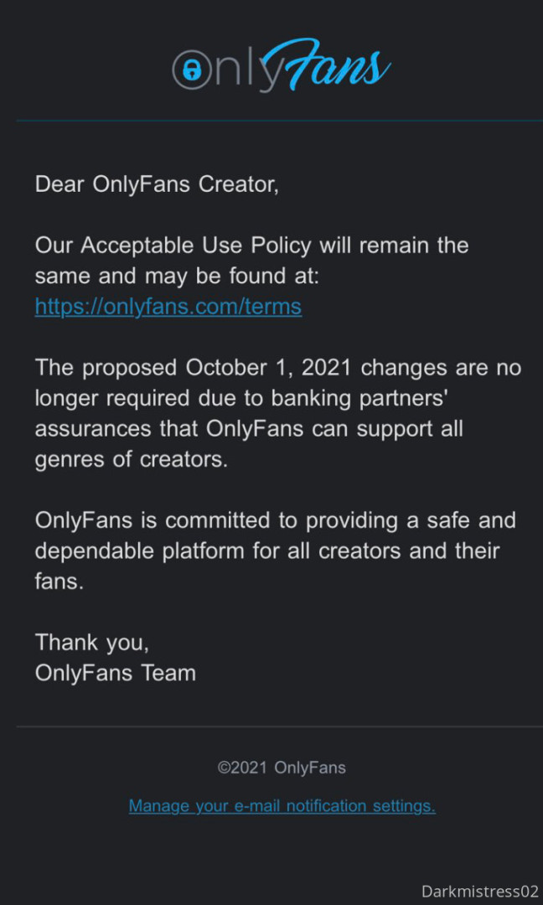
Task: Click the lock icon in the OnlyFans logo
Action: 190,70
